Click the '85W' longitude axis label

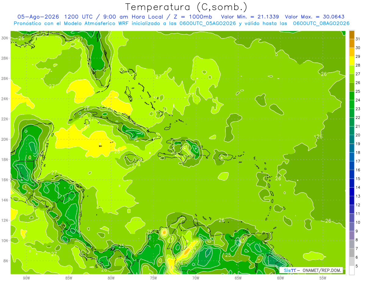[69, 278]
